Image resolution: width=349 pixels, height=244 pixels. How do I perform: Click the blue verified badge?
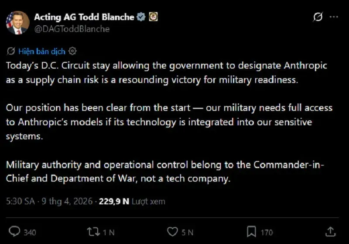[x=141, y=17]
